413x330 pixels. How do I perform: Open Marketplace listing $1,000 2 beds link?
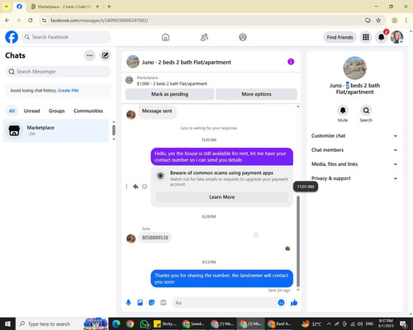click(x=172, y=83)
